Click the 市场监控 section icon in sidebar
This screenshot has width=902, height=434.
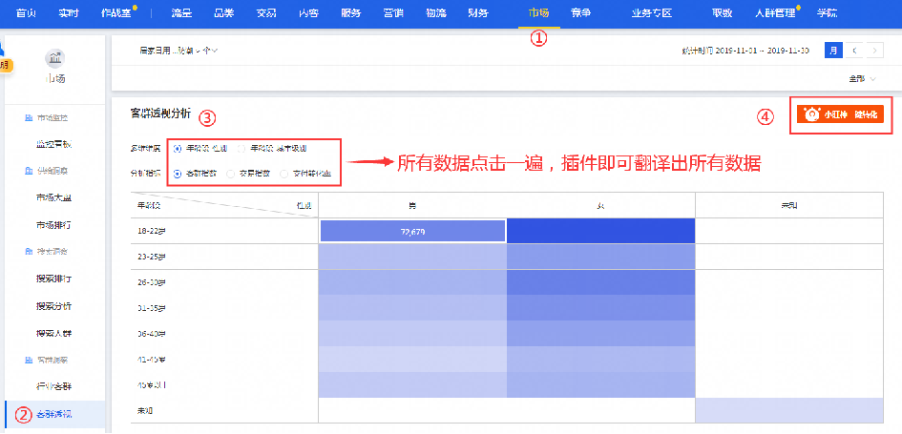point(28,117)
